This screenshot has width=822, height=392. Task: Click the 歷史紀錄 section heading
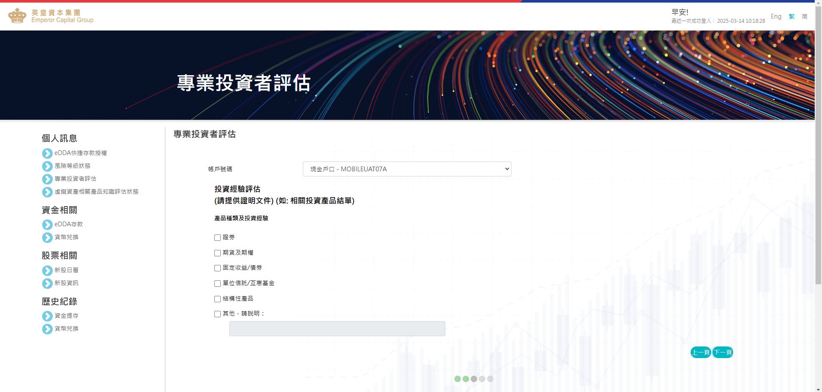(x=59, y=301)
